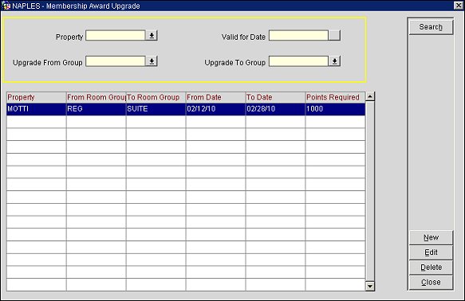465x301 pixels.
Task: Focus the Property input field
Action: pyautogui.click(x=116, y=36)
